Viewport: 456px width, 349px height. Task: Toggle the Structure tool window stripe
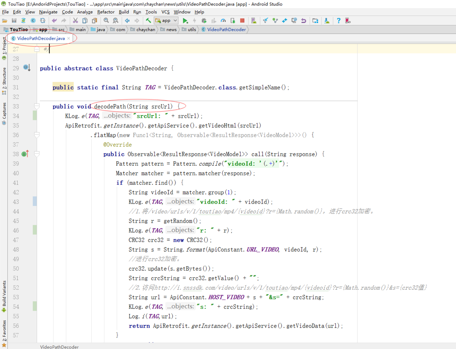click(4, 81)
